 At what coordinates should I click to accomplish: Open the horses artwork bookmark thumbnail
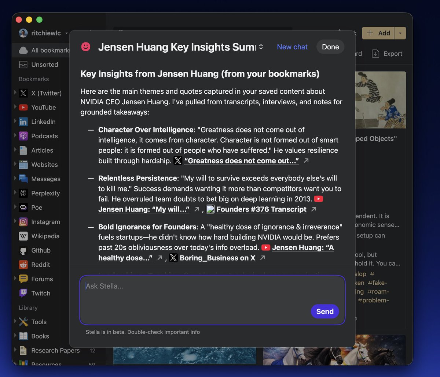334,350
